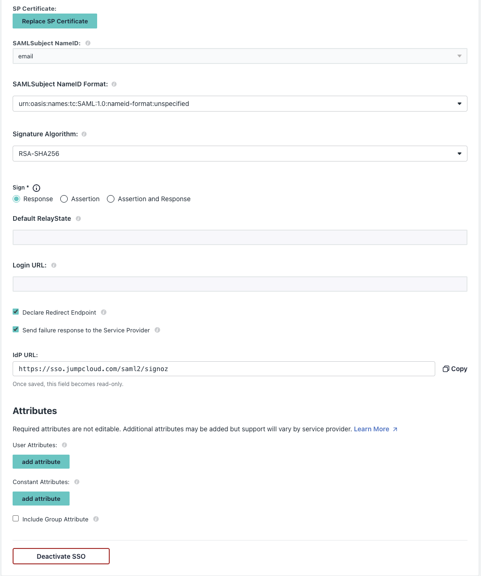Add attribute under Constant Attributes

click(x=41, y=499)
